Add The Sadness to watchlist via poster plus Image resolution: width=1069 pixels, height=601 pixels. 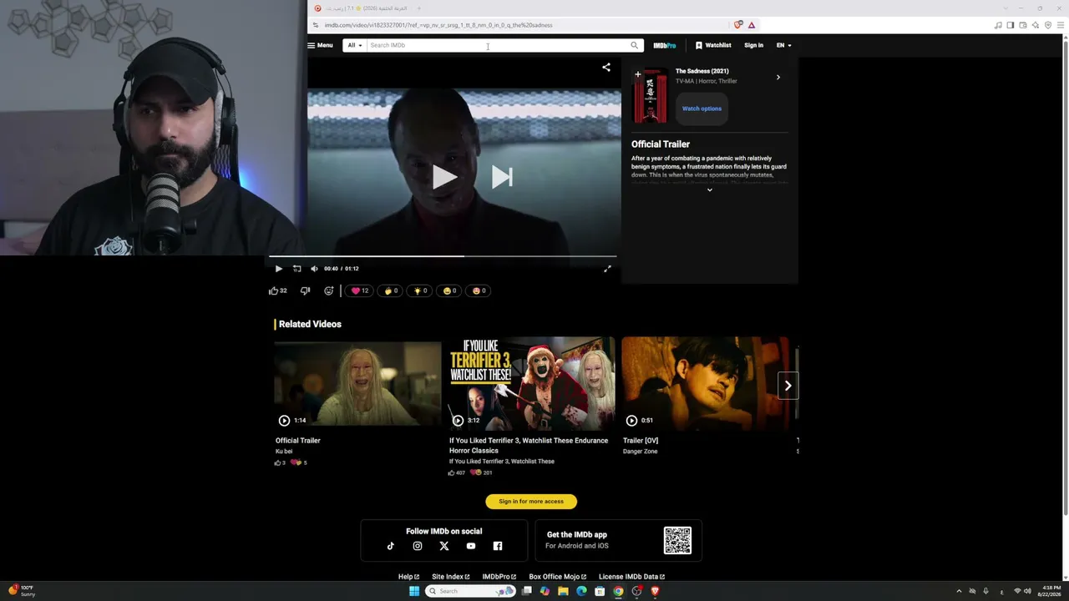click(638, 74)
